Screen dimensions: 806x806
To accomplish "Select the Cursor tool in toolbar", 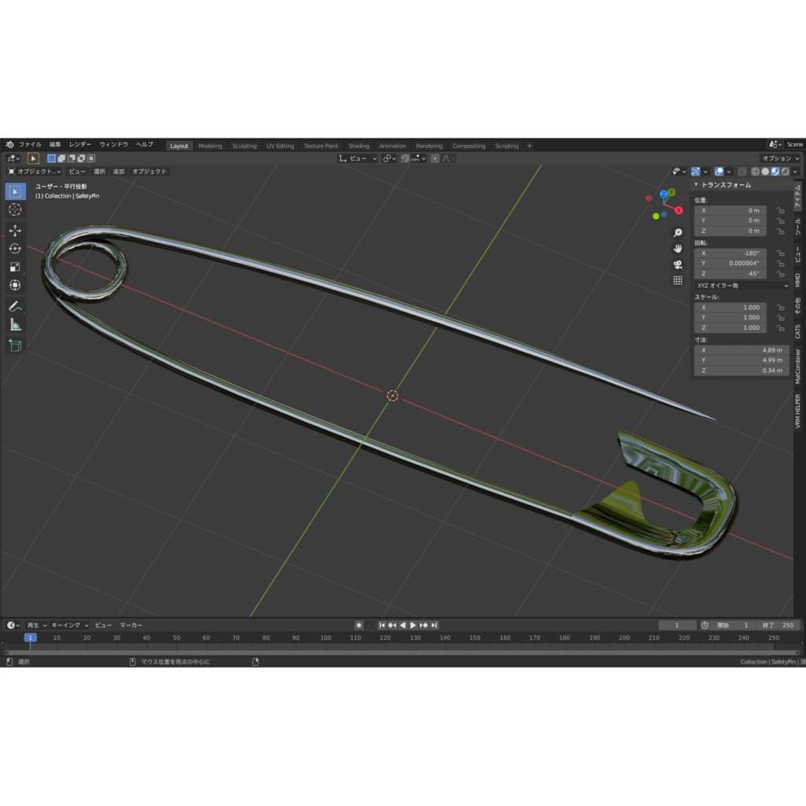I will (x=16, y=209).
